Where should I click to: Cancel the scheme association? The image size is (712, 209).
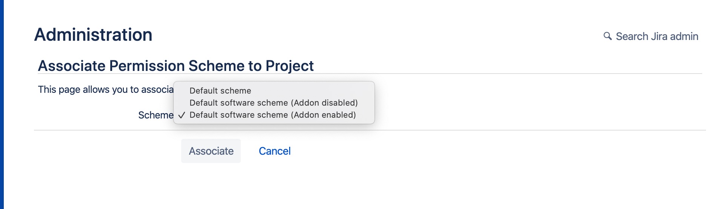pos(274,151)
